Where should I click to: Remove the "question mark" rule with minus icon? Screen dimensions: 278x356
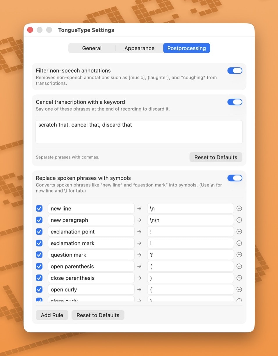[x=239, y=255]
